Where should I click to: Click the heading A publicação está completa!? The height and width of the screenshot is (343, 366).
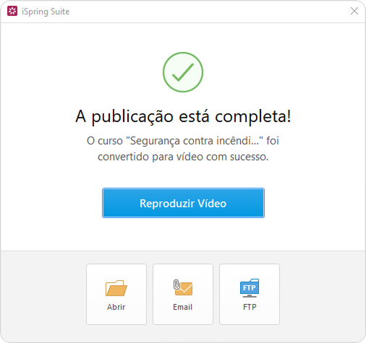183,117
